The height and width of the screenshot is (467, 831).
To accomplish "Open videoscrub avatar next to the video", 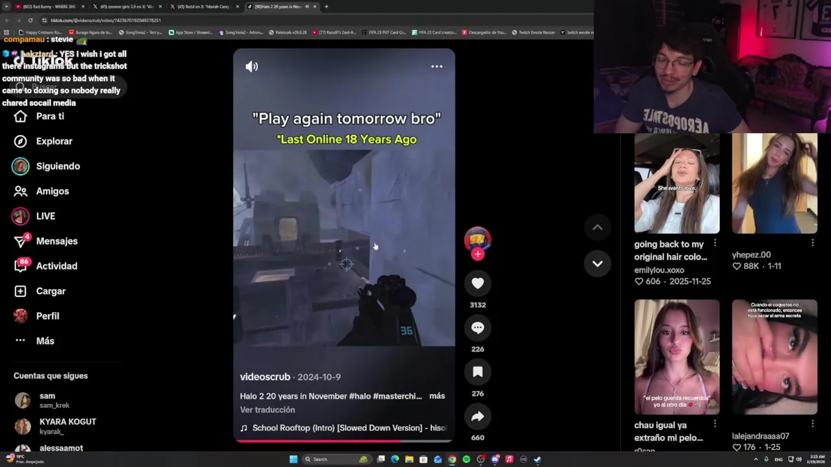I will [x=478, y=239].
